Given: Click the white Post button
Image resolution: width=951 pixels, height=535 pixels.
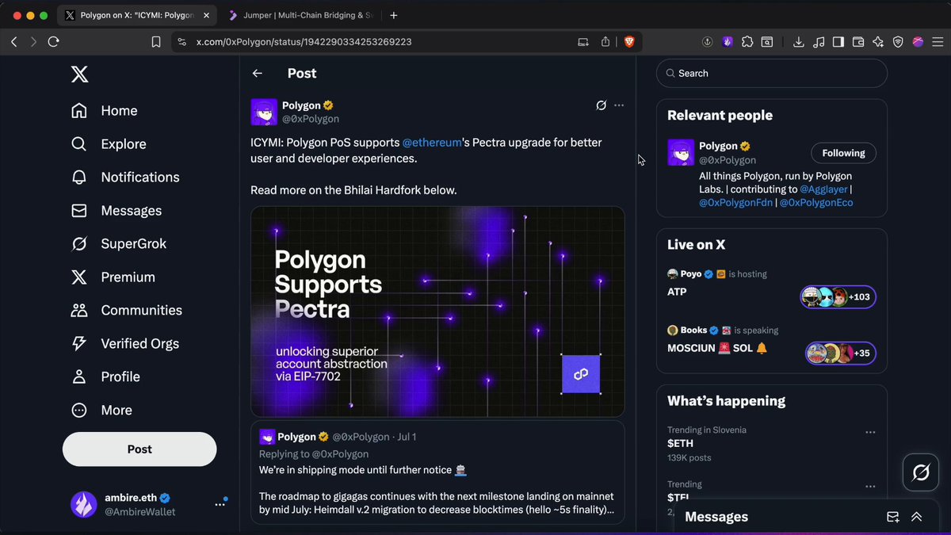Looking at the screenshot, I should pyautogui.click(x=139, y=449).
